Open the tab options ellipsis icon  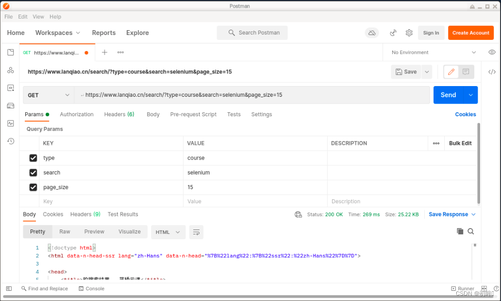point(120,52)
